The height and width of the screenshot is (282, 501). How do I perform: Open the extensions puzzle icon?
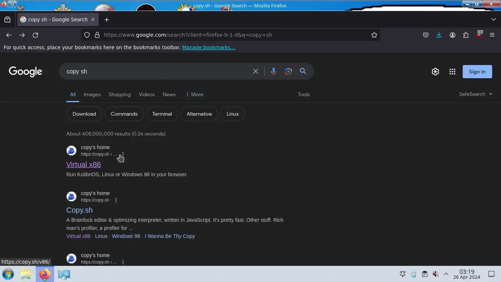466,35
